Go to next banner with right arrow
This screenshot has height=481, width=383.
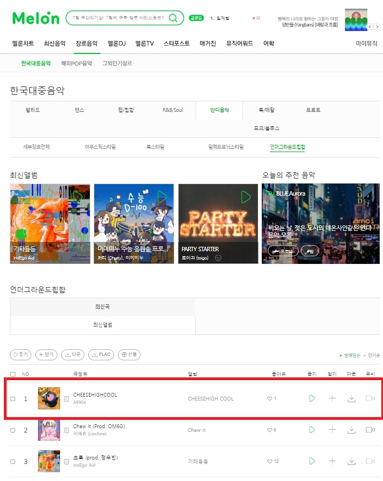point(377,26)
